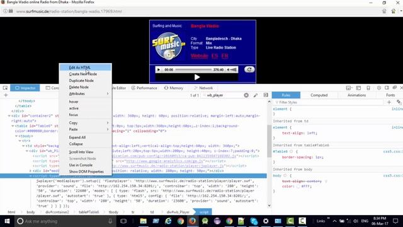403x227 pixels.
Task: Click the big play button under the controlbar
Action: tap(197, 77)
